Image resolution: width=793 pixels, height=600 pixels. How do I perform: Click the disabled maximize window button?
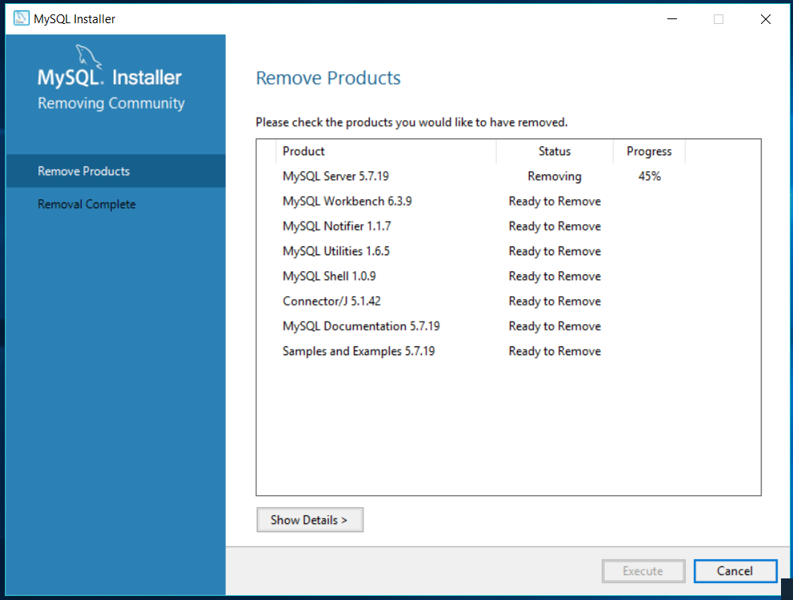point(718,18)
